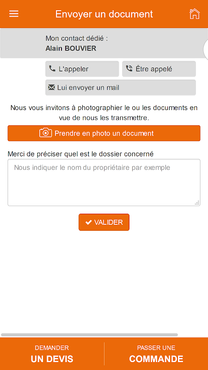Viewport: 208px width, 370px height.
Task: Start Prendre en photo un document
Action: (x=104, y=133)
